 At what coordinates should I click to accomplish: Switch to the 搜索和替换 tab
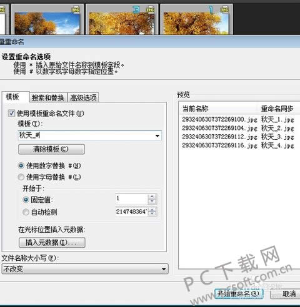click(x=48, y=97)
